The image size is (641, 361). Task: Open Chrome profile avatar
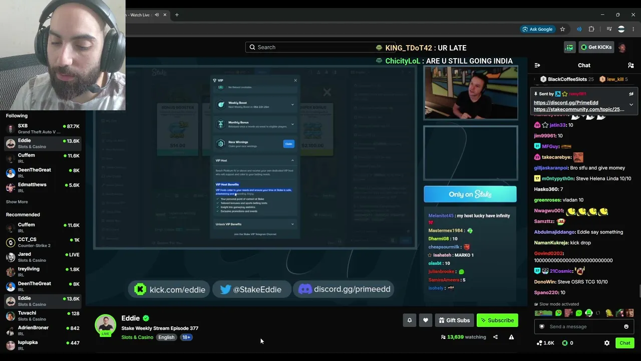click(621, 29)
